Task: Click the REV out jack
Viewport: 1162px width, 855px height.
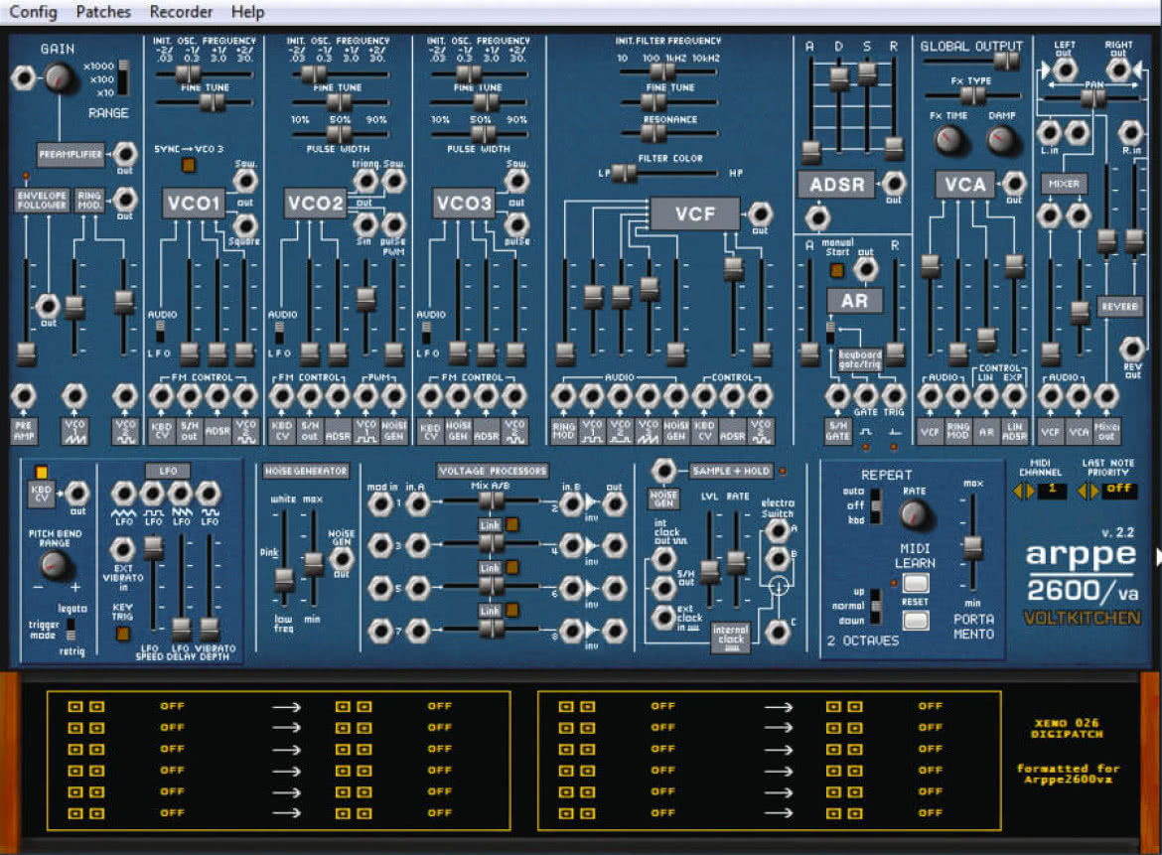Action: click(x=1131, y=349)
